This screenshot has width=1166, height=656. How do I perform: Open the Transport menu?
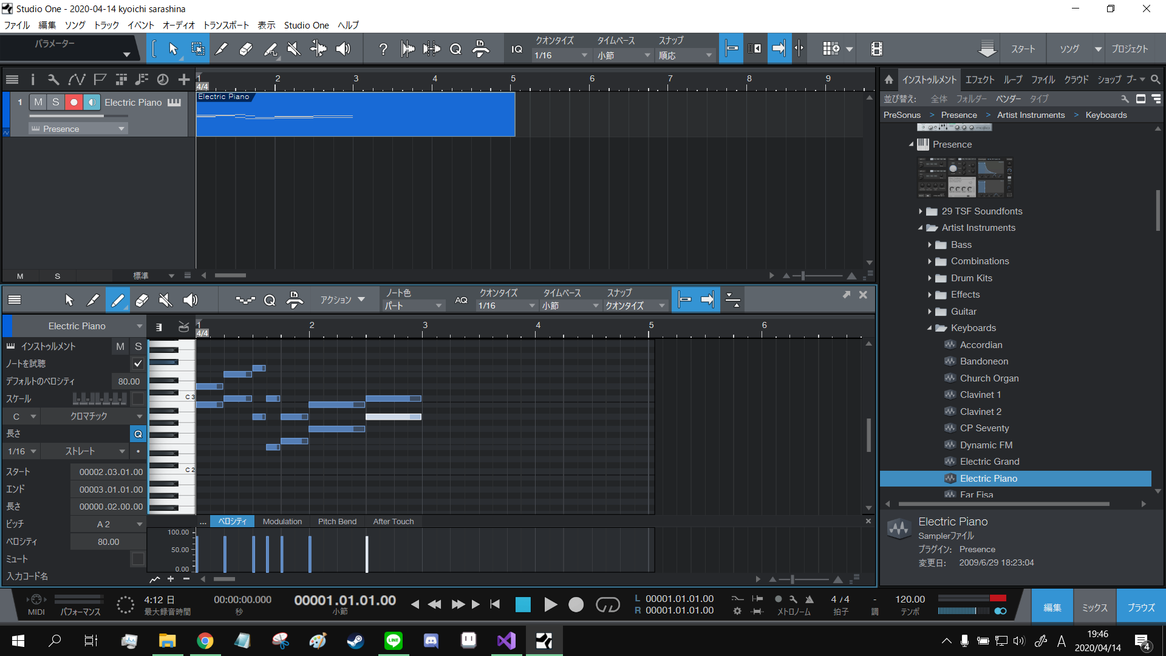[x=226, y=25]
